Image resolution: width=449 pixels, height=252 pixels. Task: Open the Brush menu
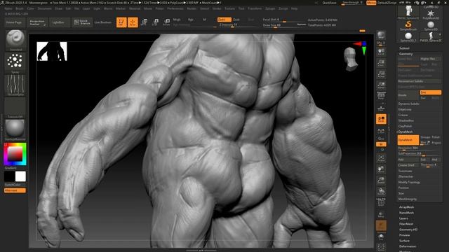pos(20,8)
